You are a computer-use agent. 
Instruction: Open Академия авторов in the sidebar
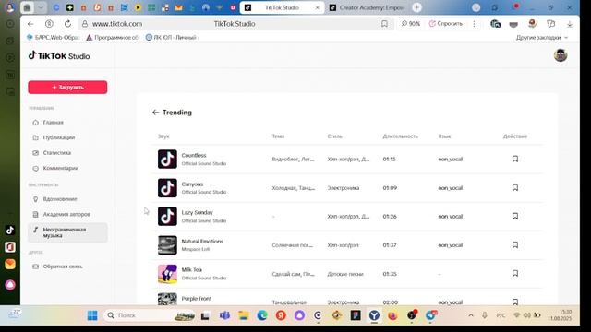click(66, 214)
